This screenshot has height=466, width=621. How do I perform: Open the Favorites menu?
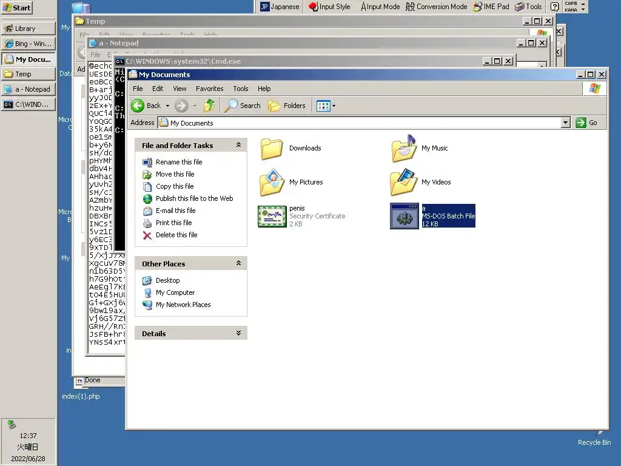209,89
